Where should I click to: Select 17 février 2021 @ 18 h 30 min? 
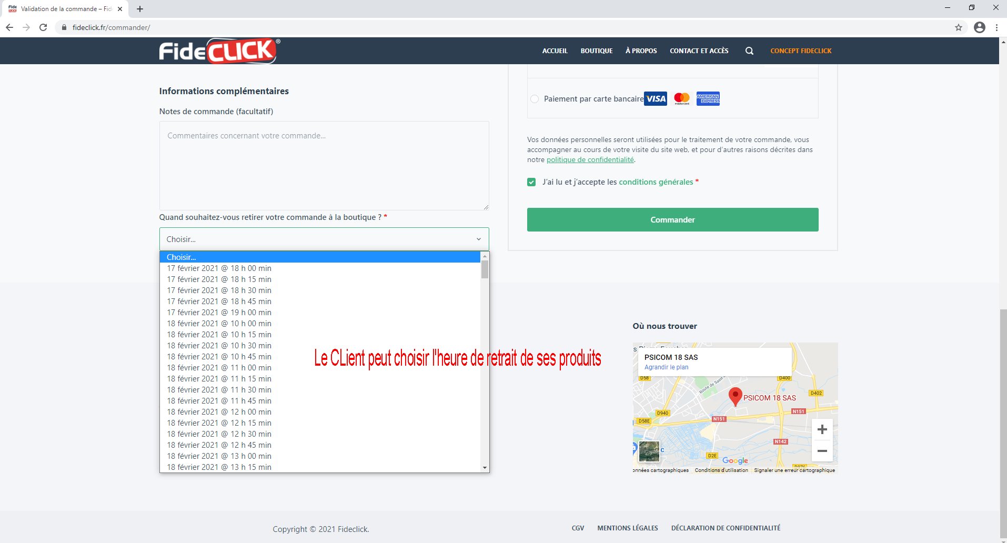[x=219, y=290]
